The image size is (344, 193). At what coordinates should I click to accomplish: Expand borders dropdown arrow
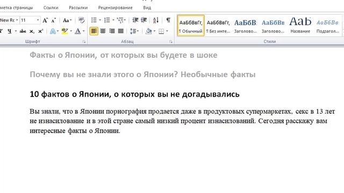point(167,31)
